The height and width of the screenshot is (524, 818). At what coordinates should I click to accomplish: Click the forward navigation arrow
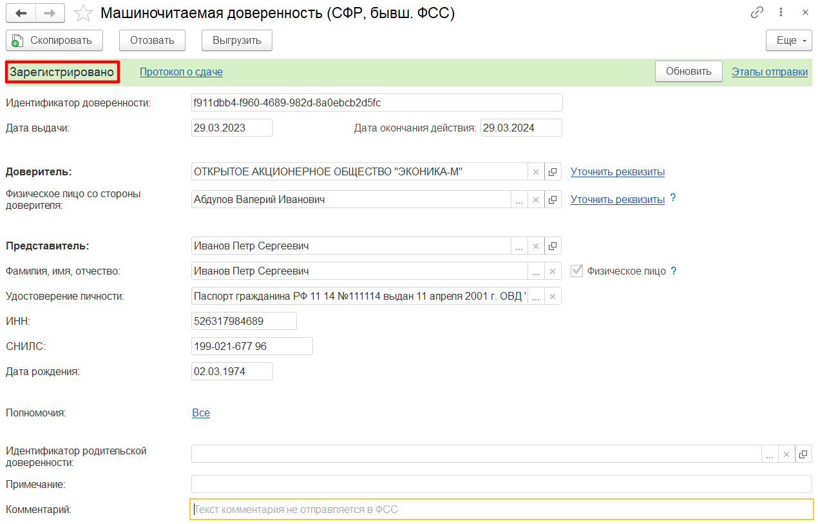pyautogui.click(x=50, y=14)
